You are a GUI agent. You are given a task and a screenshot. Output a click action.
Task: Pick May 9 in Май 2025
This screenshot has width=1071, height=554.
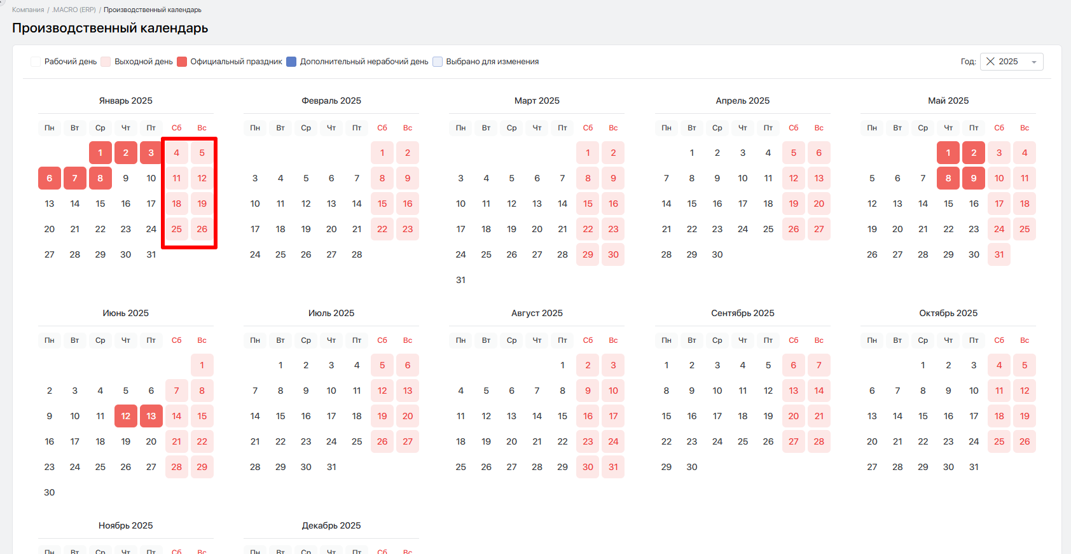[974, 178]
